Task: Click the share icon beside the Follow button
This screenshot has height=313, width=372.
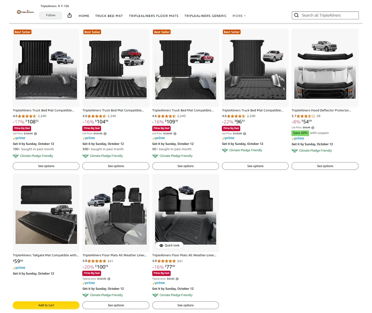Action: (70, 15)
